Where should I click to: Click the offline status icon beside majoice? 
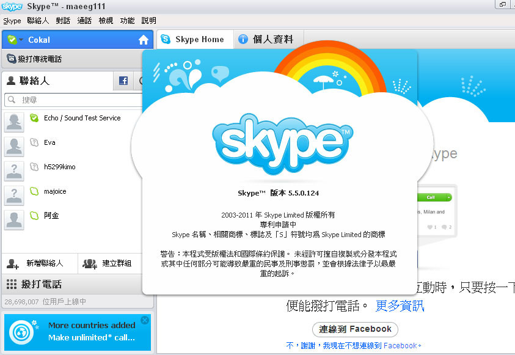click(x=34, y=191)
